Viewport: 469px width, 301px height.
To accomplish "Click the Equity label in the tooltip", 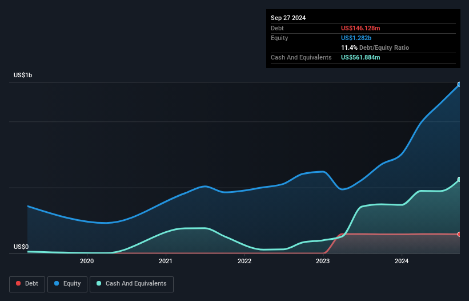I will click(279, 38).
